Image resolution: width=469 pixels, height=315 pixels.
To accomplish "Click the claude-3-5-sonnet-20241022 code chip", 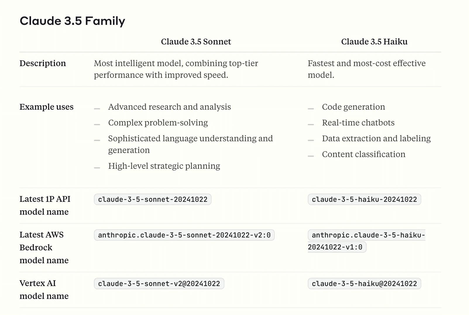I will coord(152,199).
